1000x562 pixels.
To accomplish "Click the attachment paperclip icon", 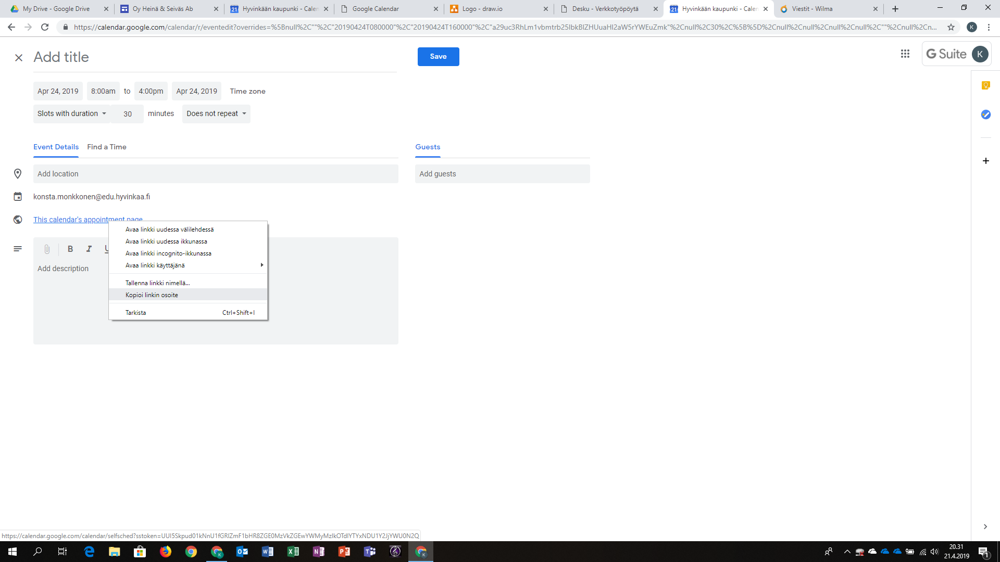I will (47, 249).
